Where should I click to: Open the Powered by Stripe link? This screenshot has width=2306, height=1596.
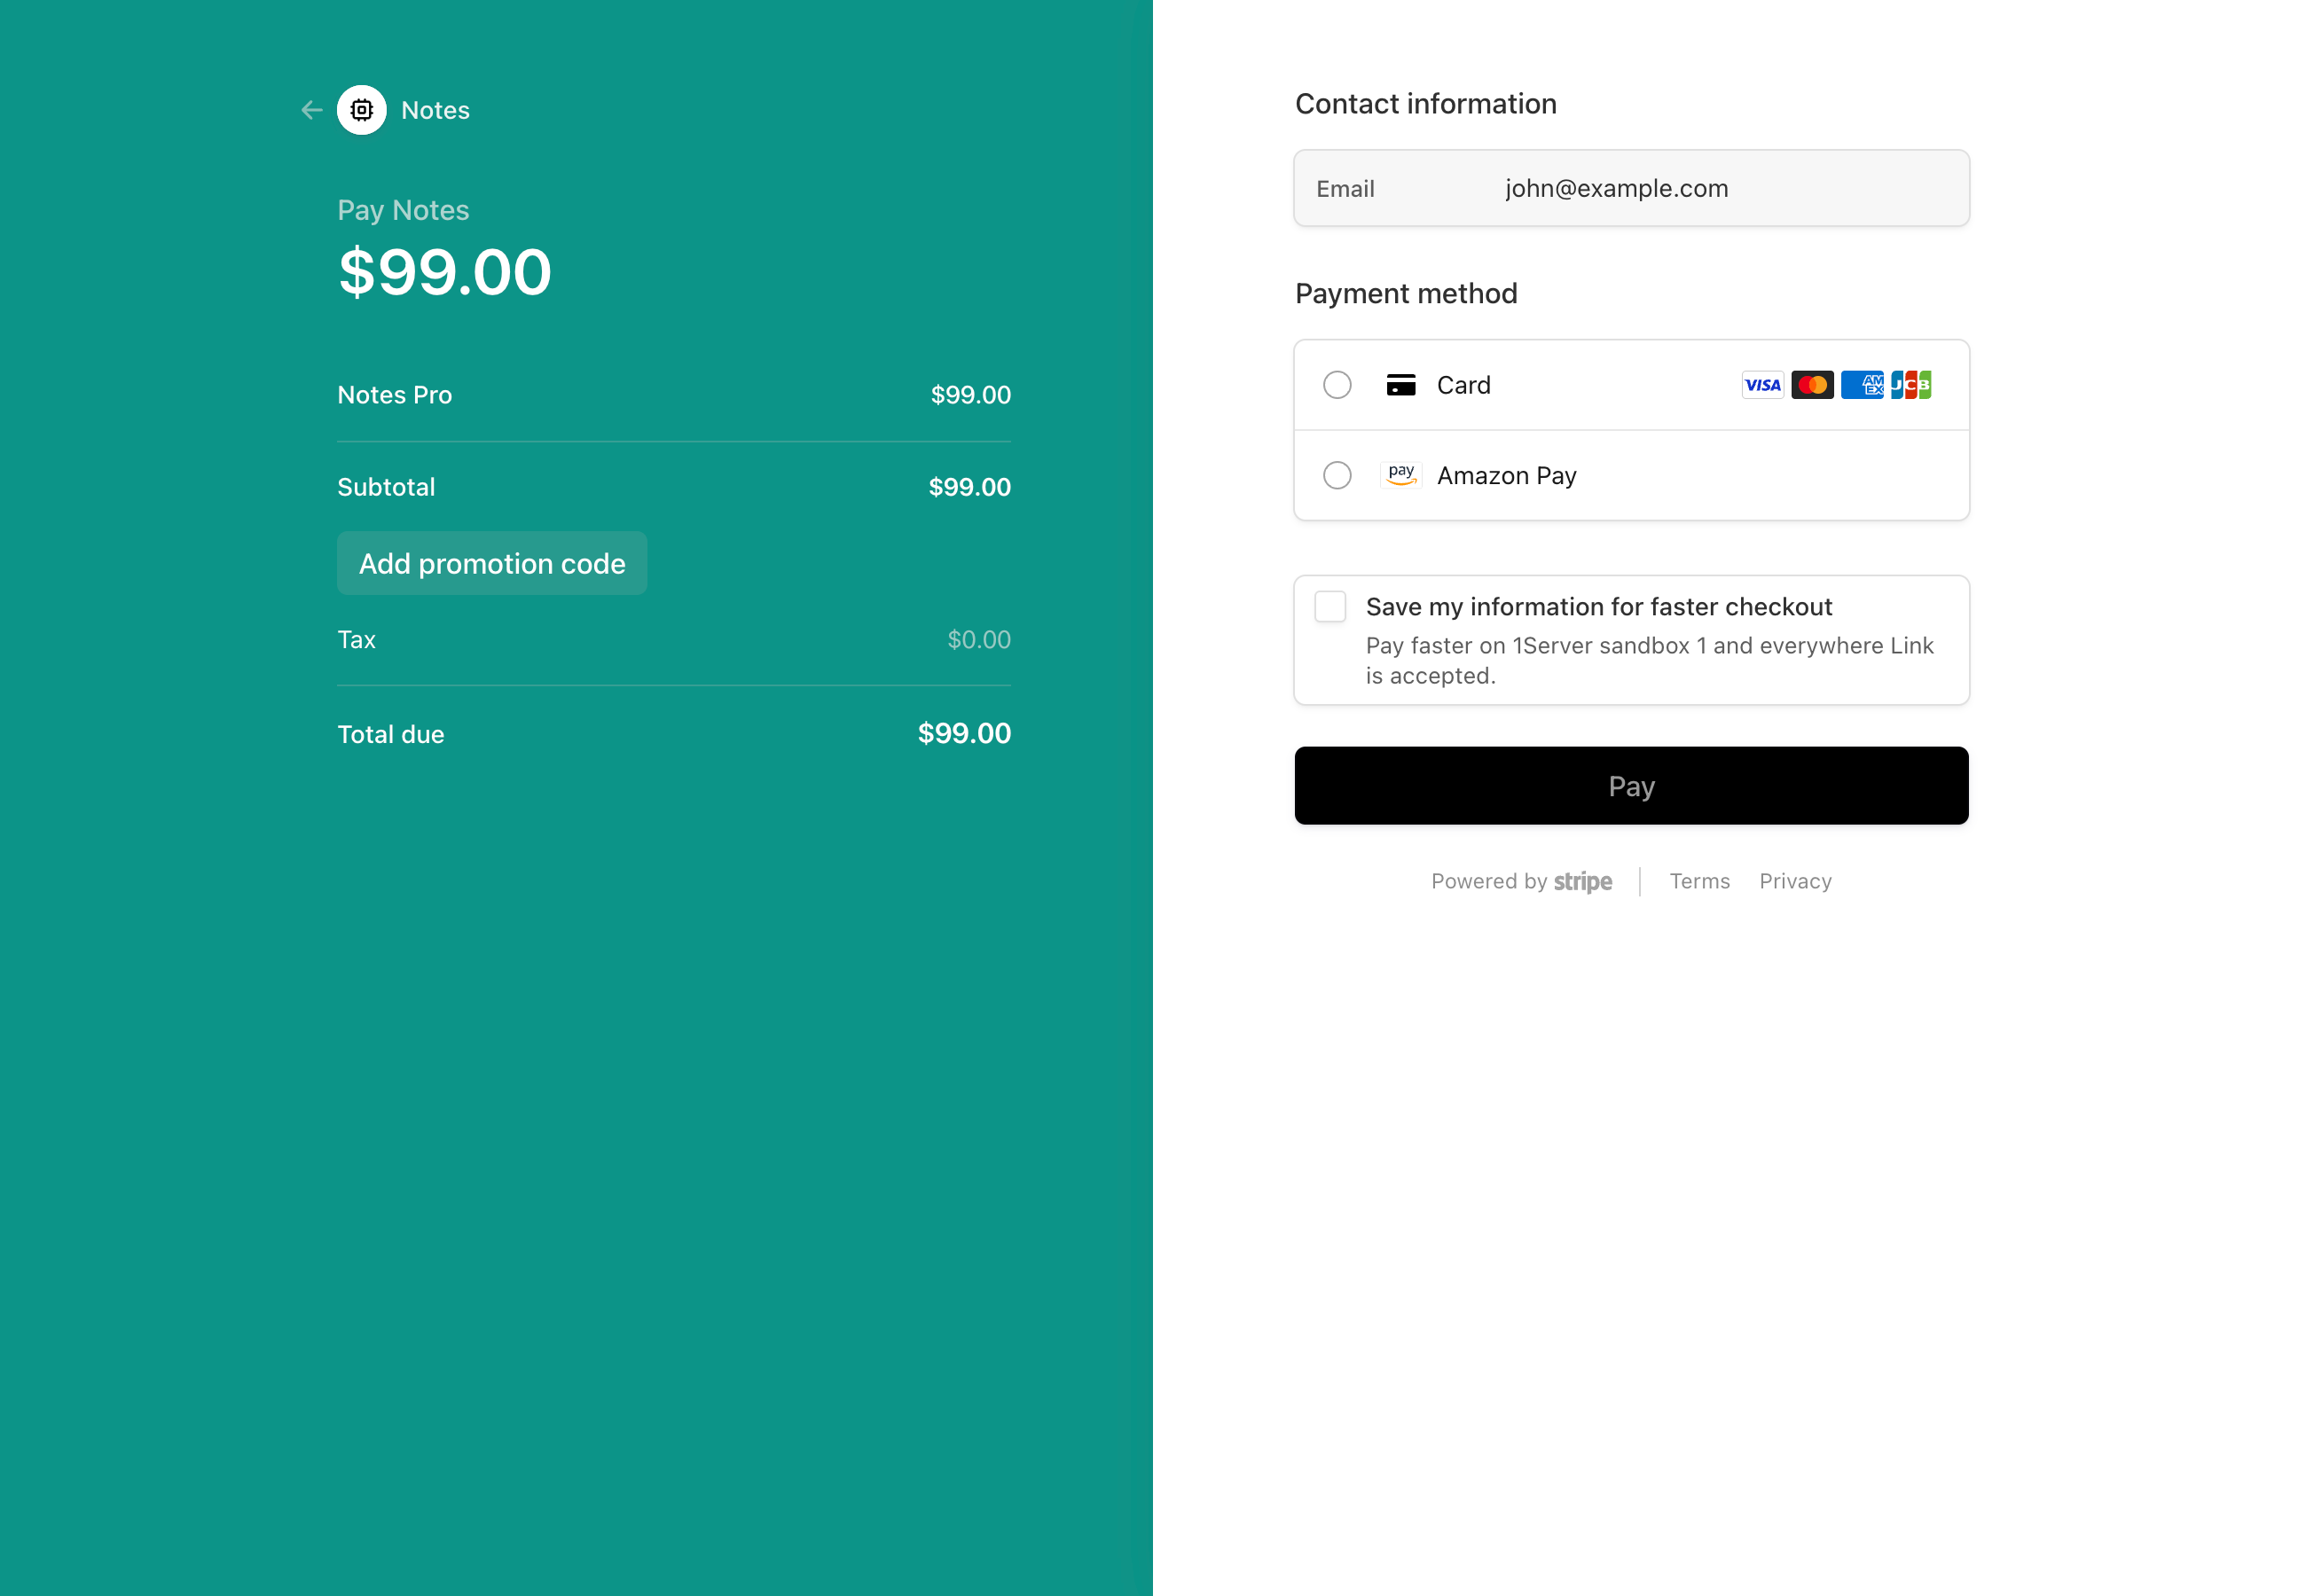click(1521, 881)
